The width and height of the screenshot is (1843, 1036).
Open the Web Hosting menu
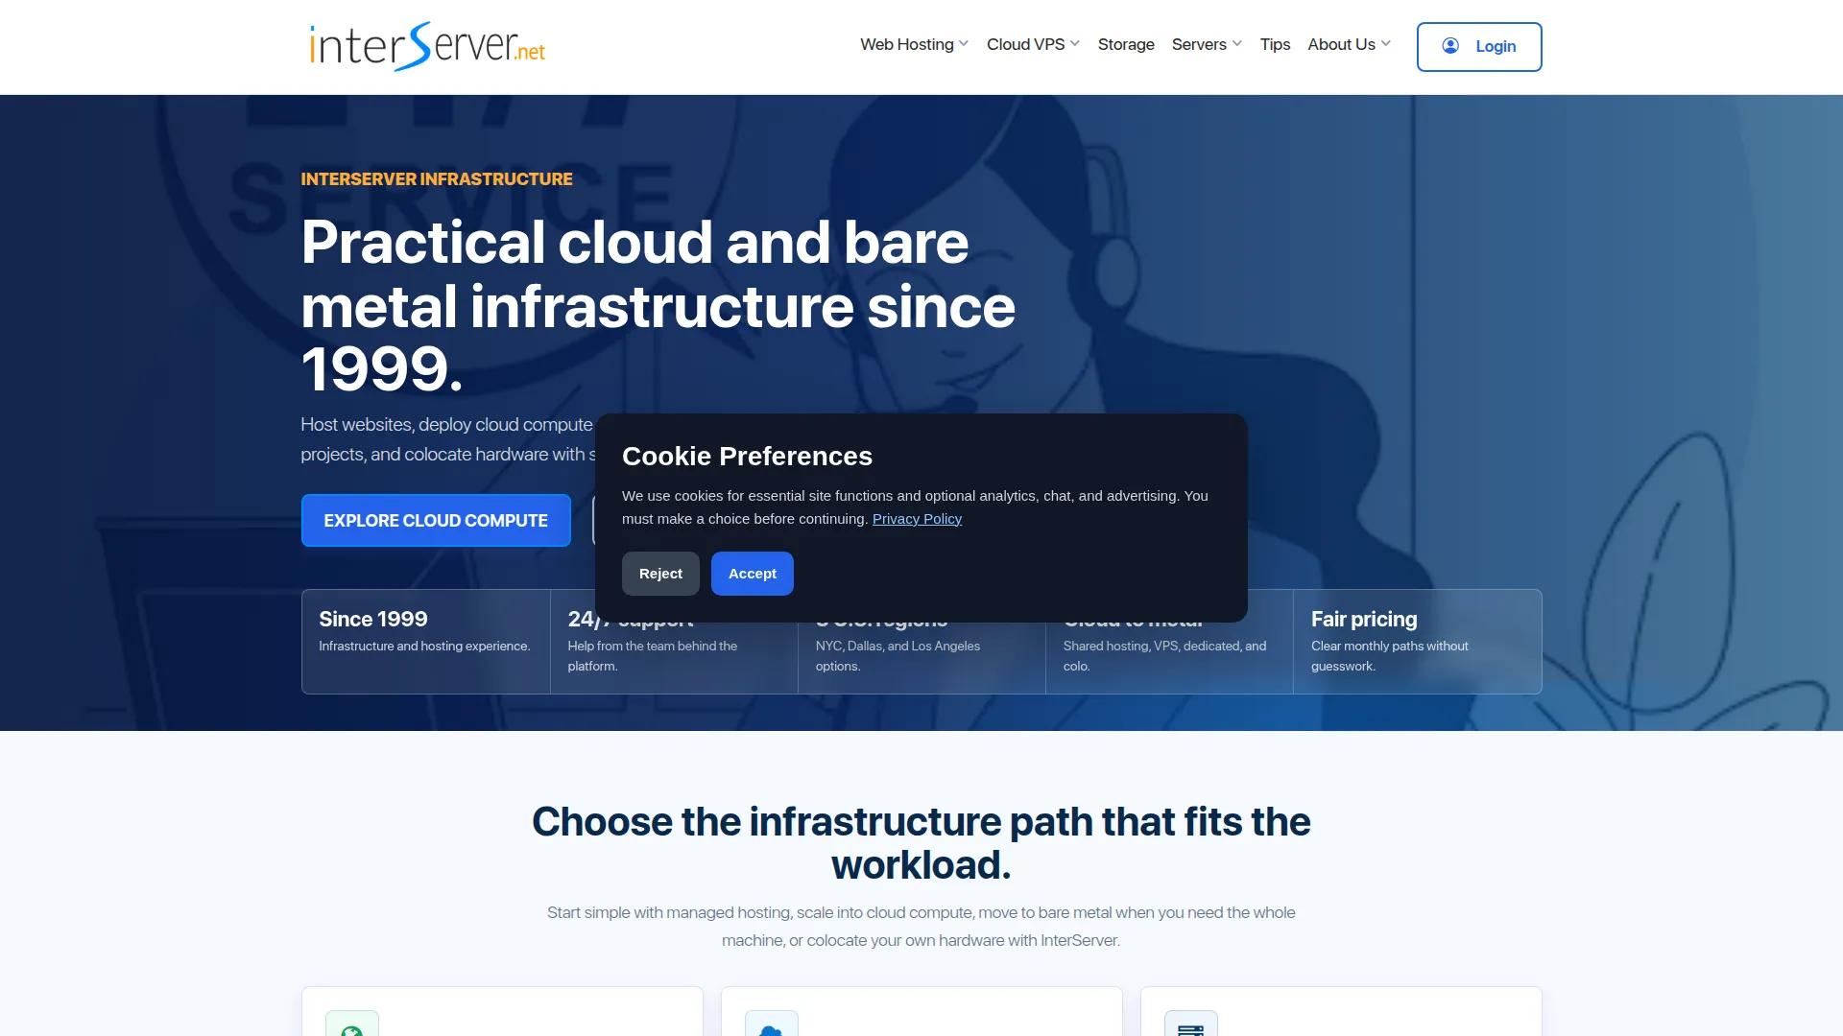(914, 44)
